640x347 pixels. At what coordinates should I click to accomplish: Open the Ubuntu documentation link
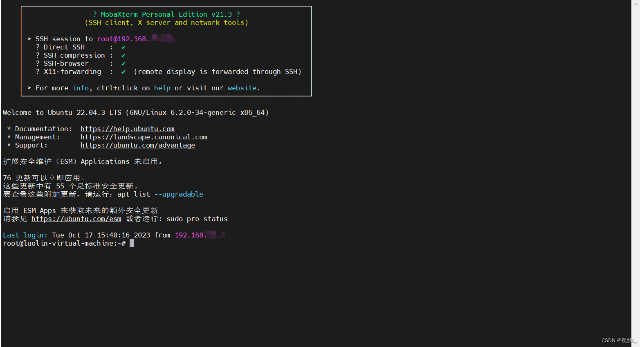tap(127, 129)
